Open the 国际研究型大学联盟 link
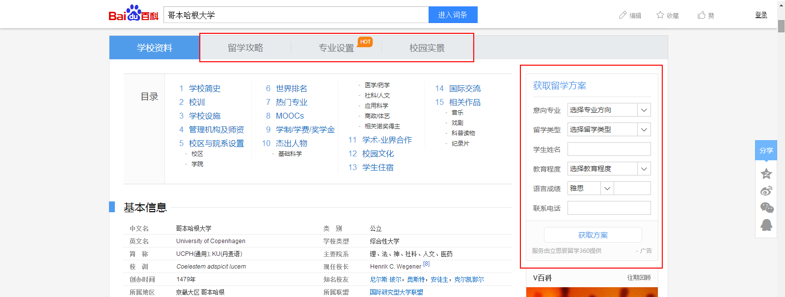785x297 pixels. pos(397,292)
